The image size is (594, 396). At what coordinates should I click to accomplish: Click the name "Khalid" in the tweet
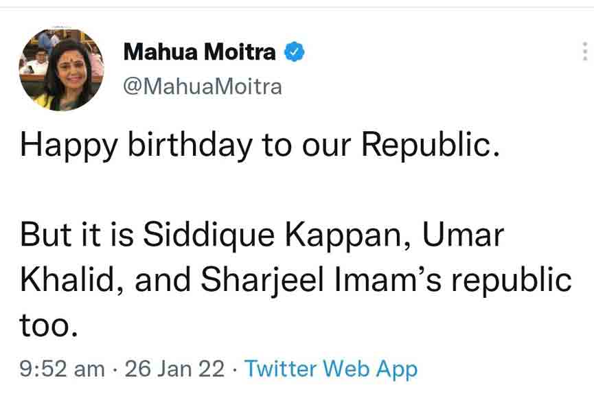click(70, 280)
